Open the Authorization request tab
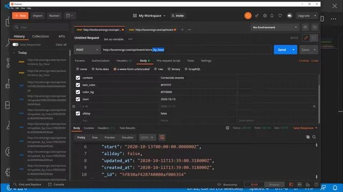The height and width of the screenshot is (192, 343). pos(101,61)
